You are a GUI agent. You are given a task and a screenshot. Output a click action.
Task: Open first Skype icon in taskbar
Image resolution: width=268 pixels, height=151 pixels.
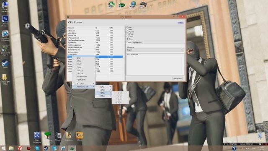(37, 148)
